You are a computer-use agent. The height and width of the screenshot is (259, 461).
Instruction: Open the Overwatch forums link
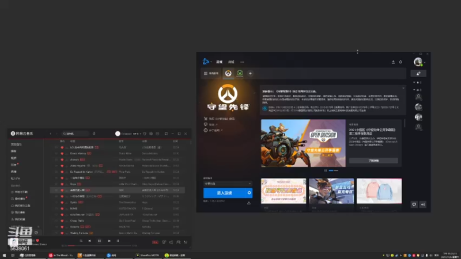point(211,124)
